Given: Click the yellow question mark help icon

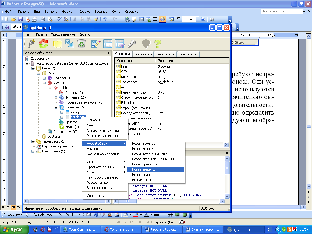Looking at the screenshot, I should click(158, 44).
